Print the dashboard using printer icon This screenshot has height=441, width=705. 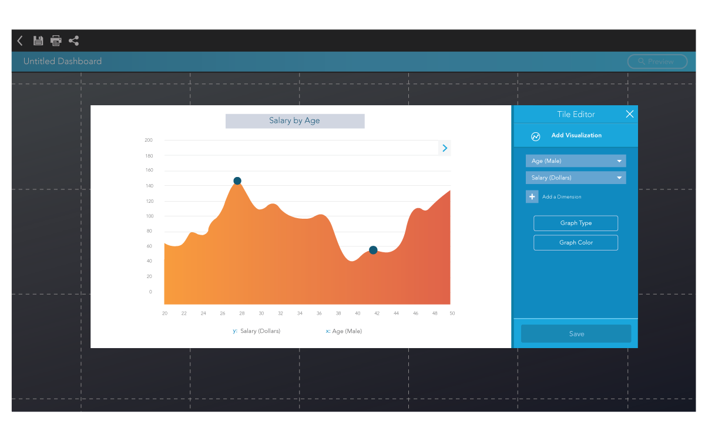coord(56,41)
